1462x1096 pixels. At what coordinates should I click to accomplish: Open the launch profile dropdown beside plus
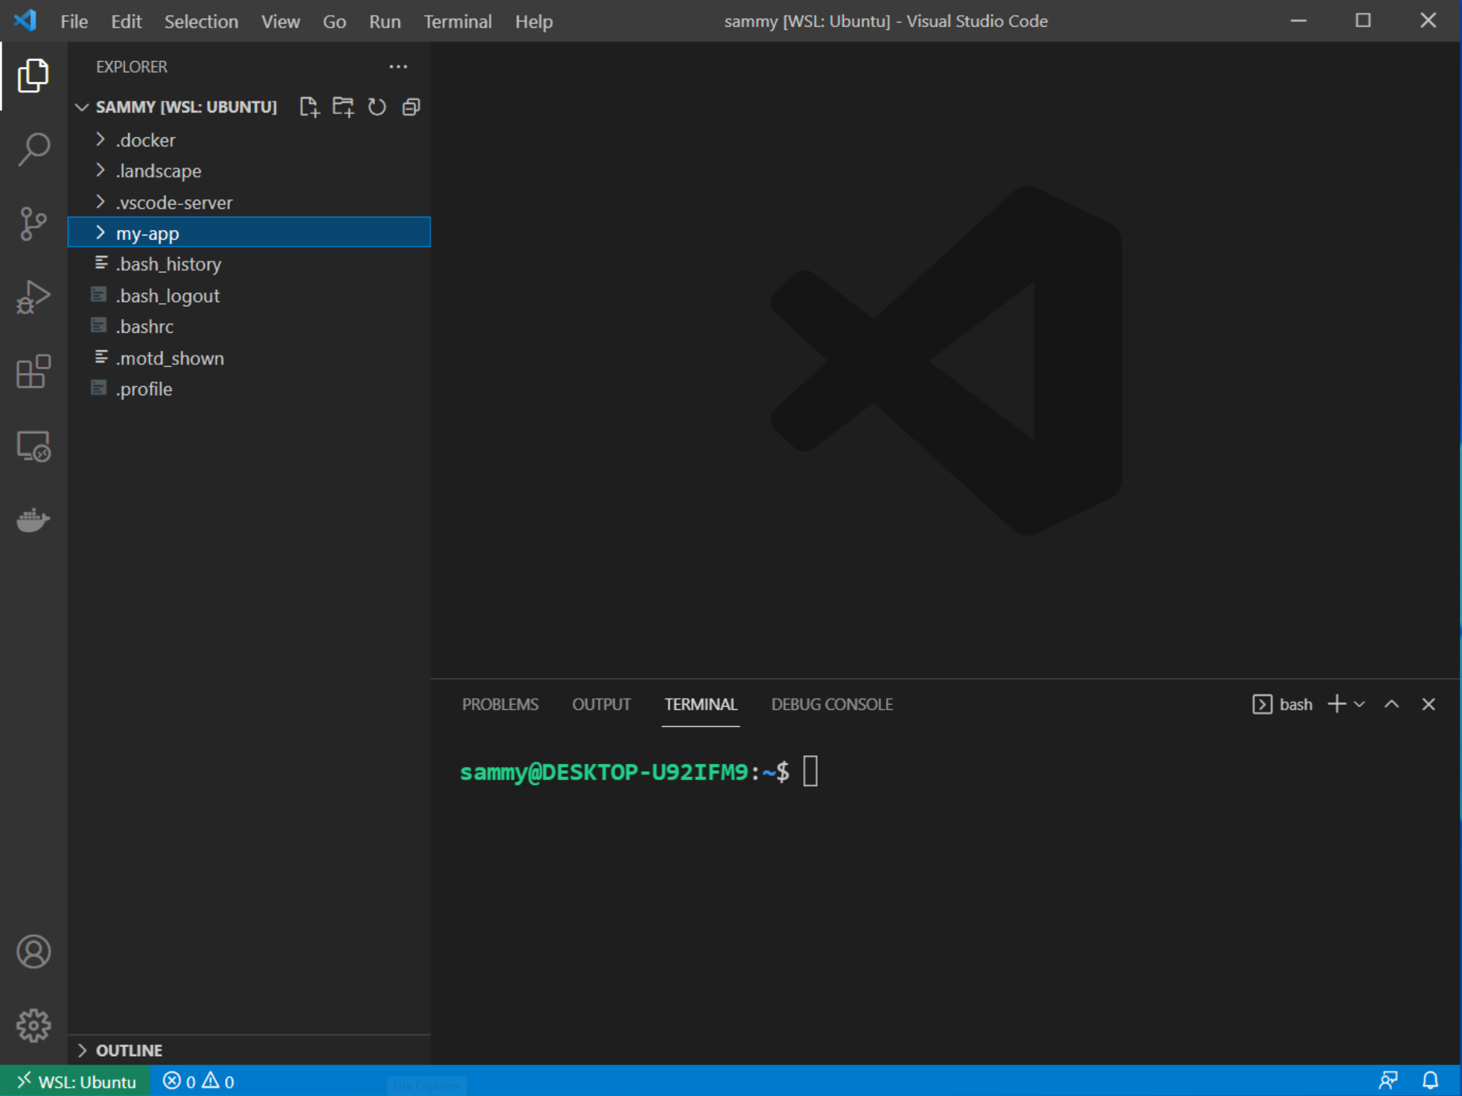(1359, 704)
